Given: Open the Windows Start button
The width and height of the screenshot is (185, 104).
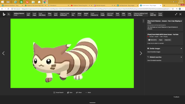Looking at the screenshot, I should (2, 2).
